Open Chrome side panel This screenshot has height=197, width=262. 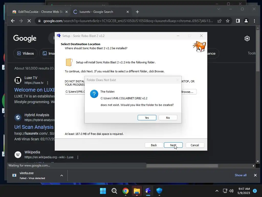point(238,21)
